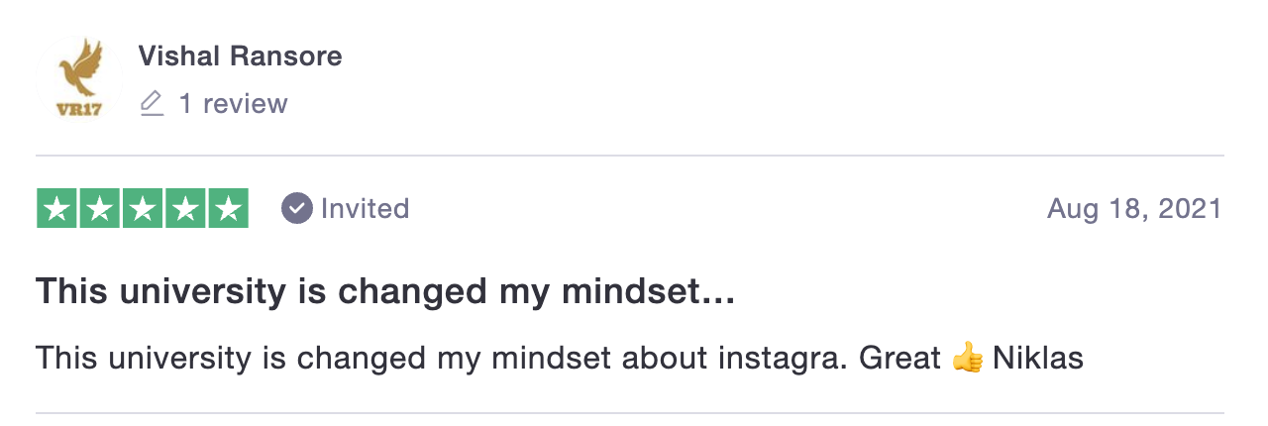This screenshot has width=1268, height=426.
Task: Click the review body text paragraph
Action: coord(560,358)
